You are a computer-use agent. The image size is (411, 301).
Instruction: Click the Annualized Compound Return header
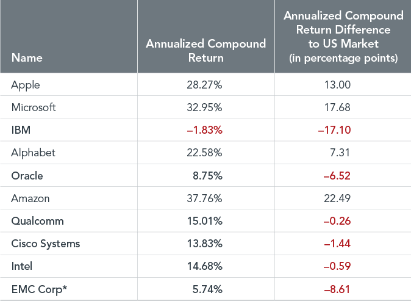[205, 51]
